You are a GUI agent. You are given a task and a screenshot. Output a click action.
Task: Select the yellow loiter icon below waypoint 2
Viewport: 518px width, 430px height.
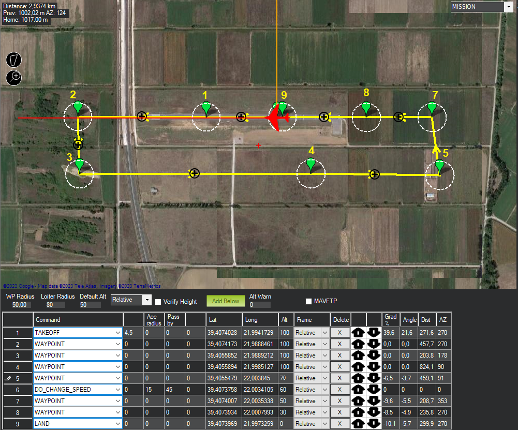coord(78,144)
